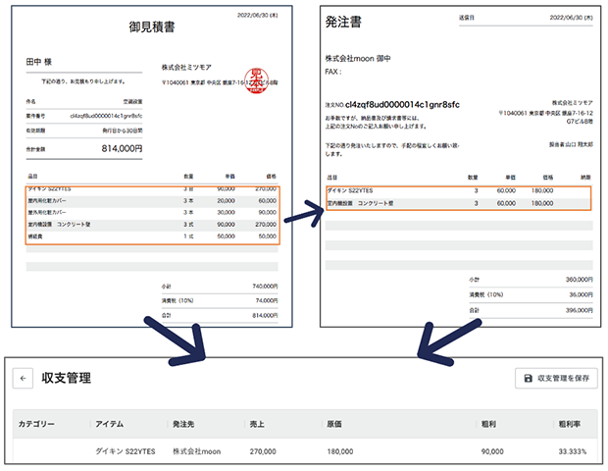The width and height of the screenshot is (608, 471).
Task: Select the 原価 column header
Action: point(334,424)
